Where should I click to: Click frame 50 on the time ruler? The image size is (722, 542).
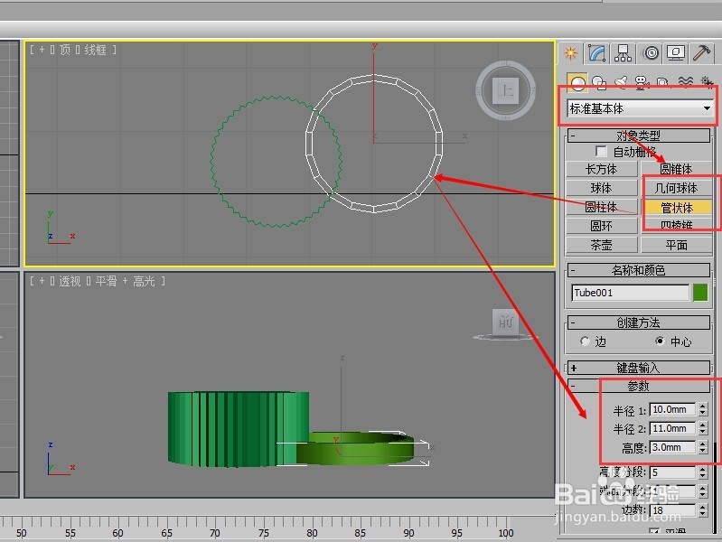click(x=21, y=533)
